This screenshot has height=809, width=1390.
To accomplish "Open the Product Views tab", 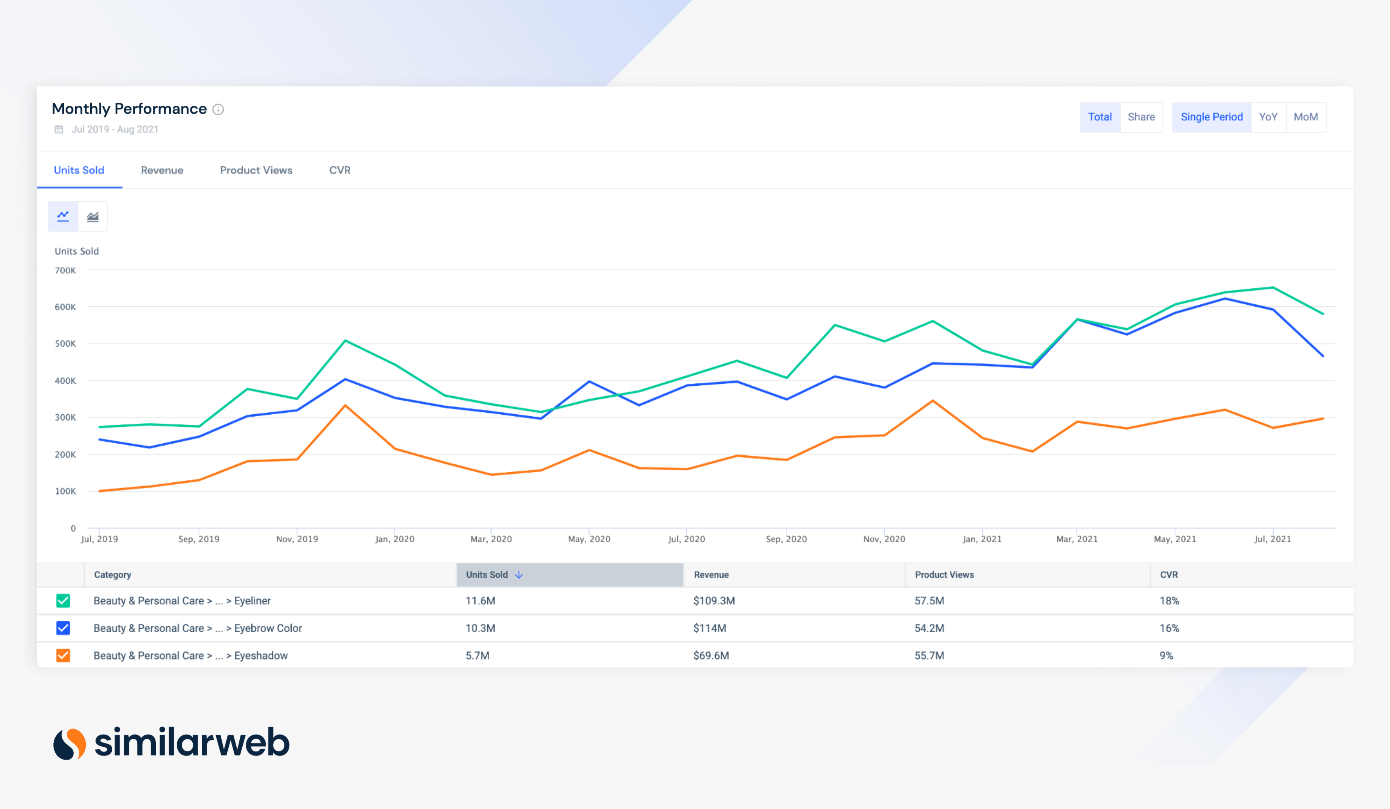I will (256, 170).
